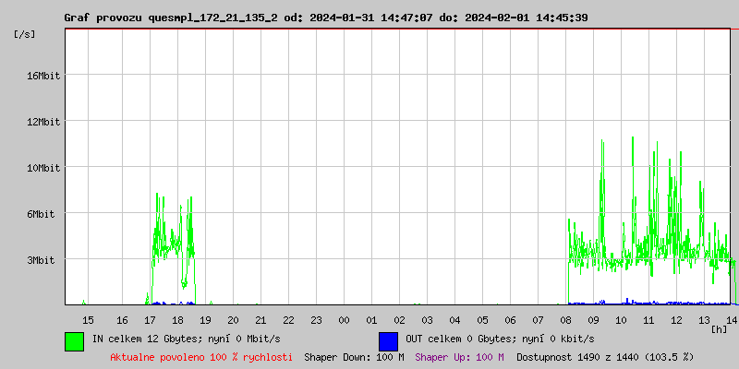
Task: Click the 6Mbit y-axis label
Action: 41,214
